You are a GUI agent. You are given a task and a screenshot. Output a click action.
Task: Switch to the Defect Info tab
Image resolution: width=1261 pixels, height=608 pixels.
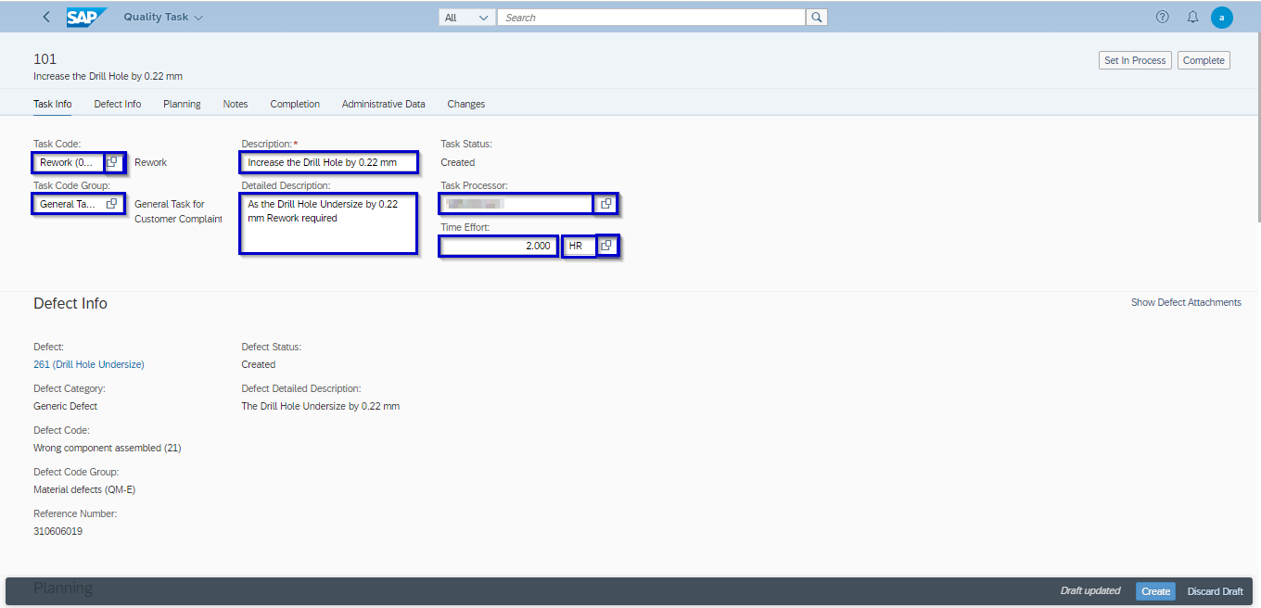click(x=118, y=104)
